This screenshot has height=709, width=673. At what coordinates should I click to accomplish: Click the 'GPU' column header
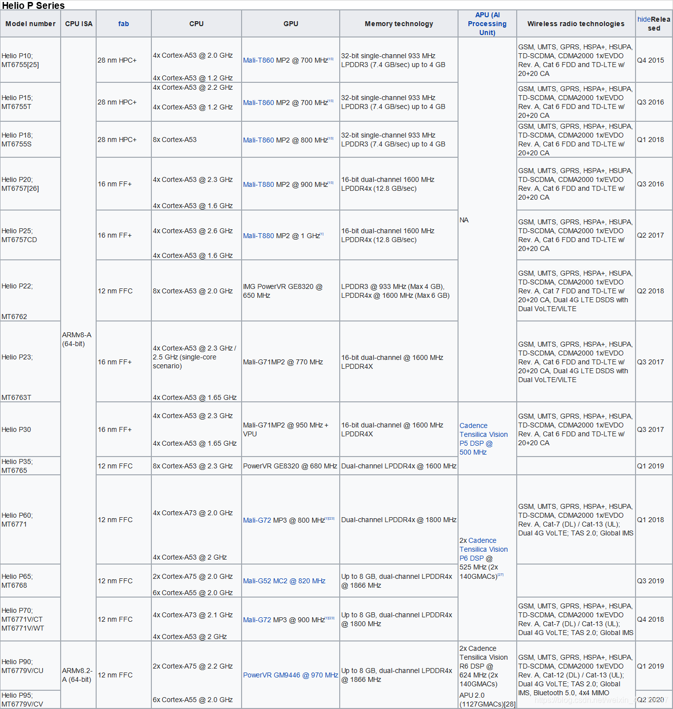coord(290,24)
